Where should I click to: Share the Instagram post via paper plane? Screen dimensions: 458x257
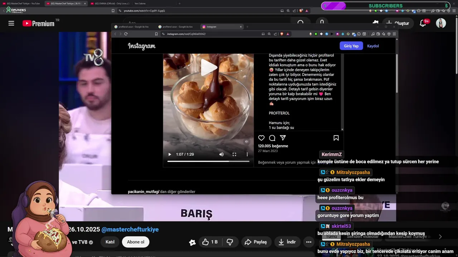[283, 138]
